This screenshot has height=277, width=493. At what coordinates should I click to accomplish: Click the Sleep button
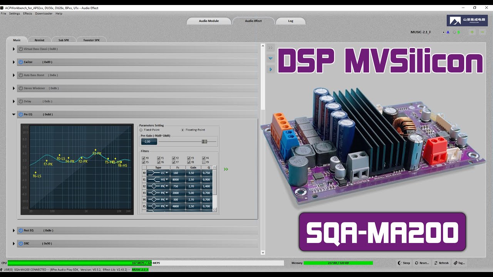tap(404, 263)
